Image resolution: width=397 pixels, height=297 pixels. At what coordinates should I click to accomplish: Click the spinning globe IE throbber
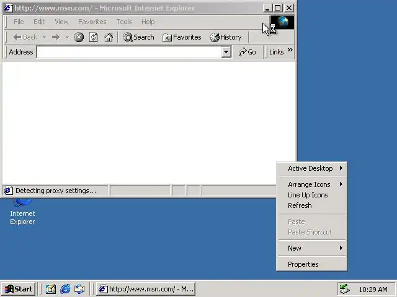(x=282, y=22)
